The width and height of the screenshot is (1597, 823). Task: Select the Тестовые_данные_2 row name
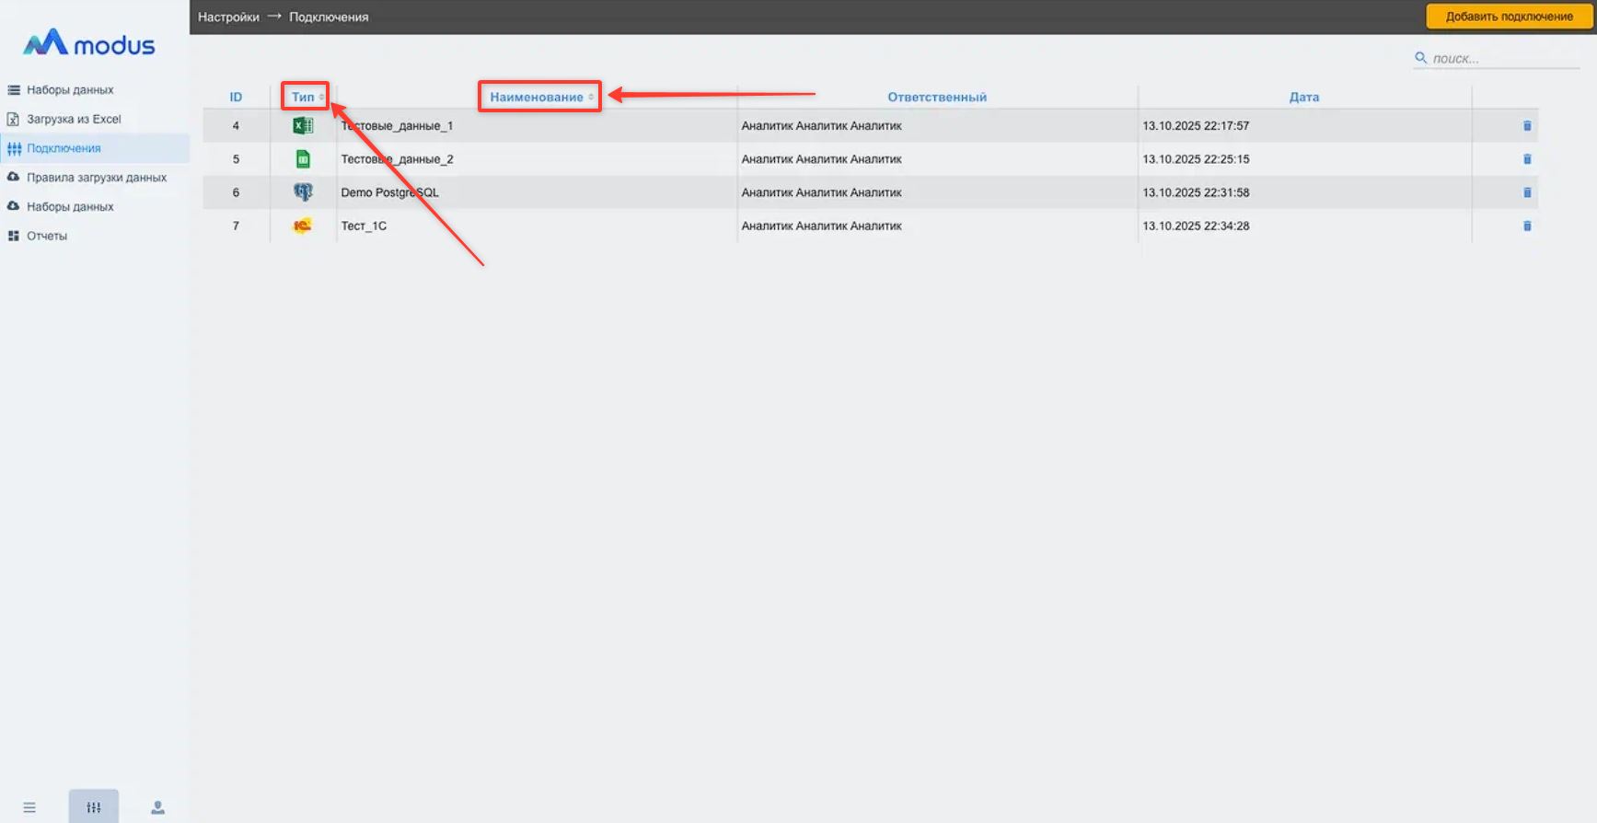pyautogui.click(x=397, y=159)
